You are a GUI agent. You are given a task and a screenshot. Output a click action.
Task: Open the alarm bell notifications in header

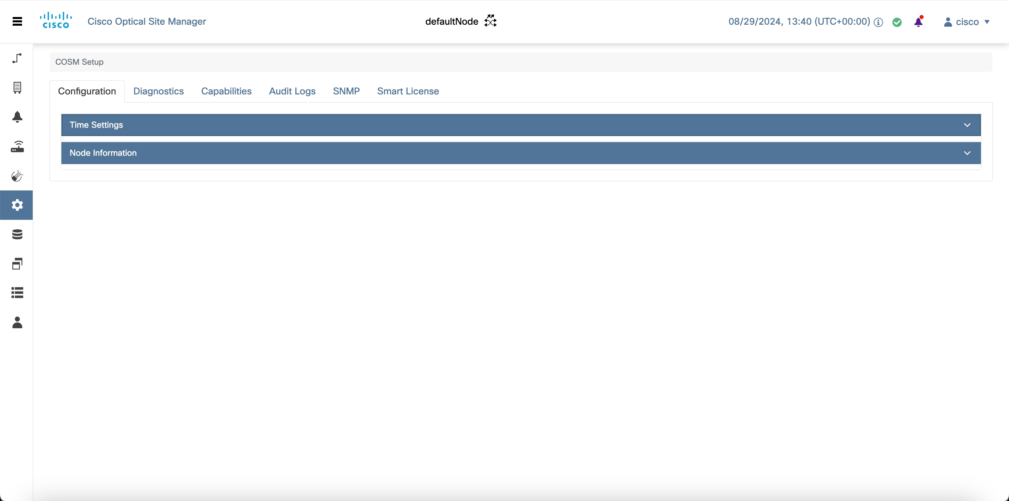pyautogui.click(x=919, y=22)
